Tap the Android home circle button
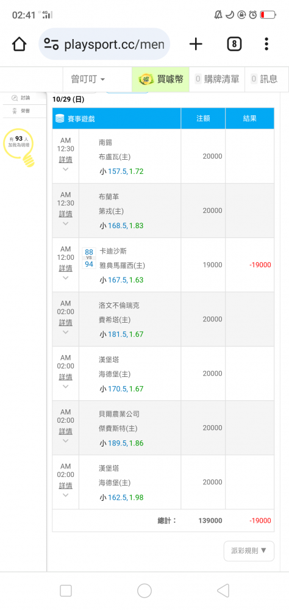 point(144,591)
